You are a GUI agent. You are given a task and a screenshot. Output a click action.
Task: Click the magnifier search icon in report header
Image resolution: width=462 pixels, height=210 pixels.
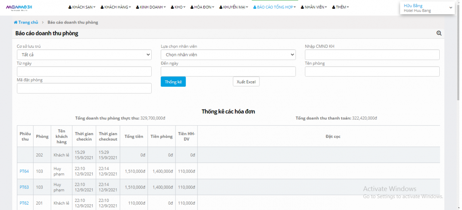(439, 34)
